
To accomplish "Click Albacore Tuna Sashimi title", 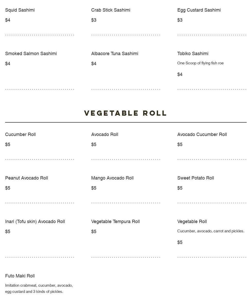I will [115, 54].
